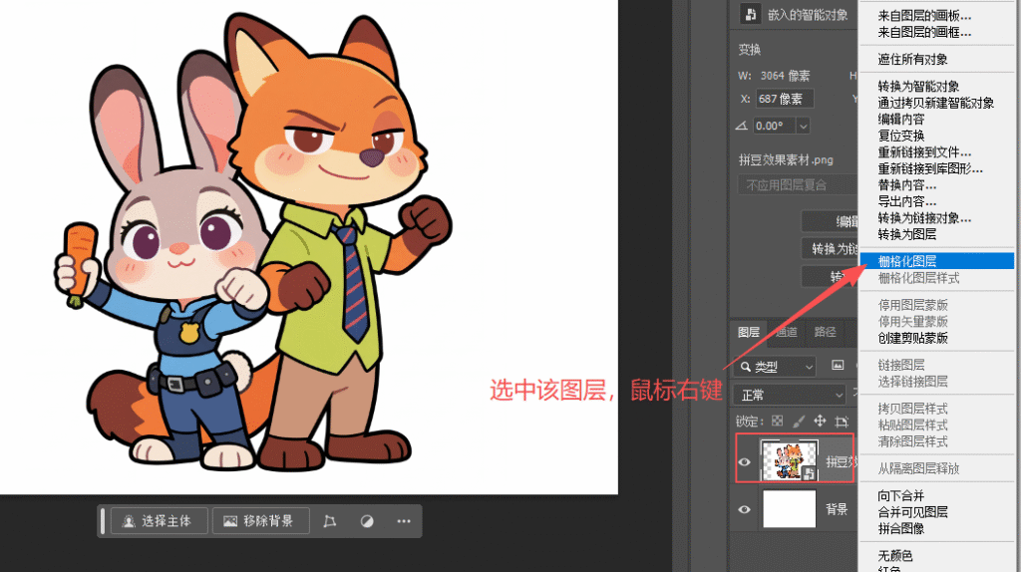Hide the 拼豆 smart object layer

(x=744, y=462)
